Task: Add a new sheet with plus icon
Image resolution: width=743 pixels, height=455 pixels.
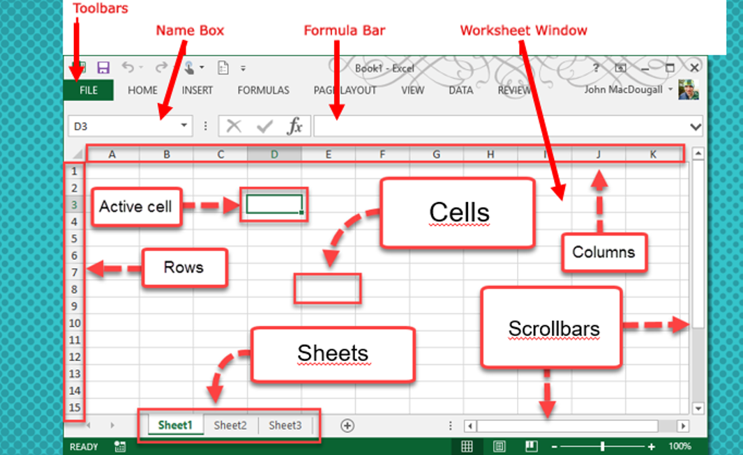Action: (x=347, y=426)
